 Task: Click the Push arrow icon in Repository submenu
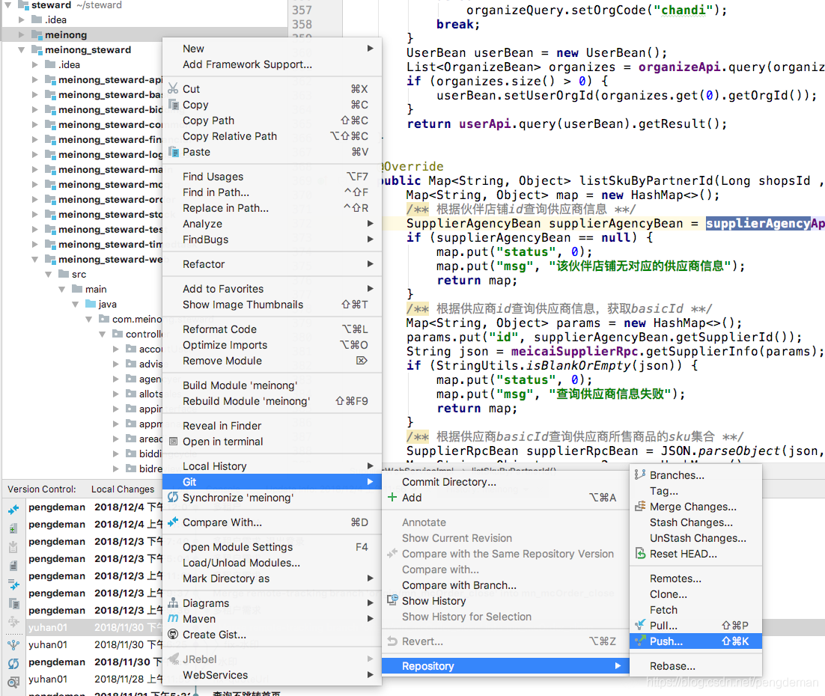639,641
